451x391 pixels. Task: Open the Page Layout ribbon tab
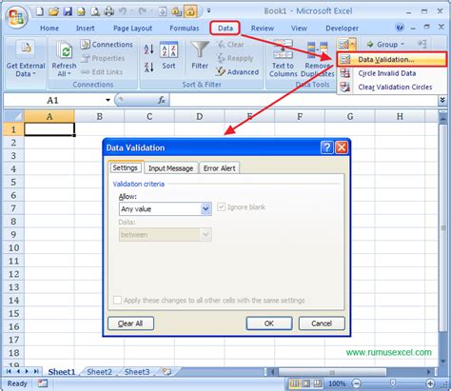[x=132, y=29]
